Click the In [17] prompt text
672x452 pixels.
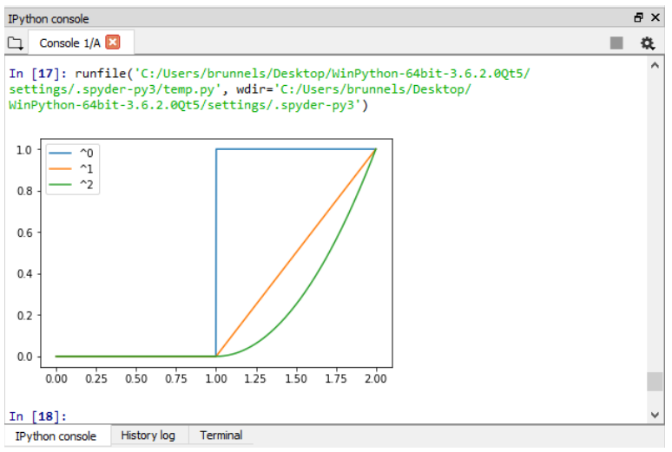tap(37, 74)
